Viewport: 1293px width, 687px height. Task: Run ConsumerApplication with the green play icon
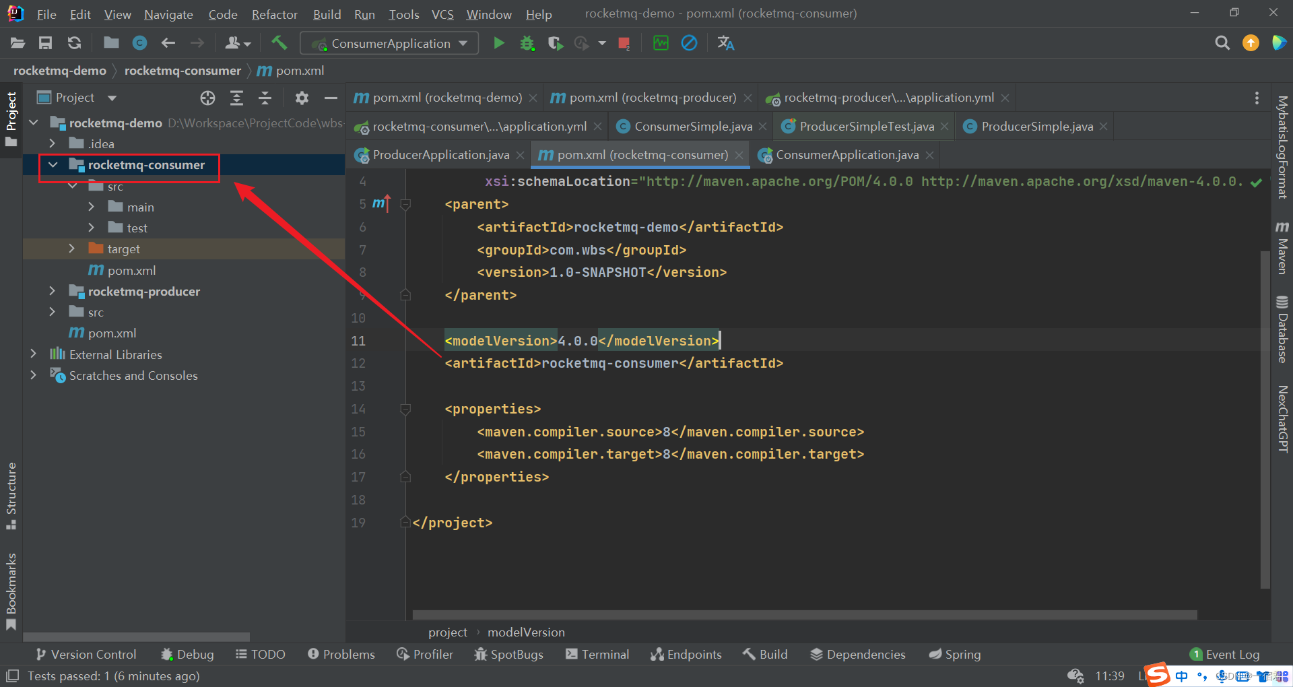pos(498,43)
